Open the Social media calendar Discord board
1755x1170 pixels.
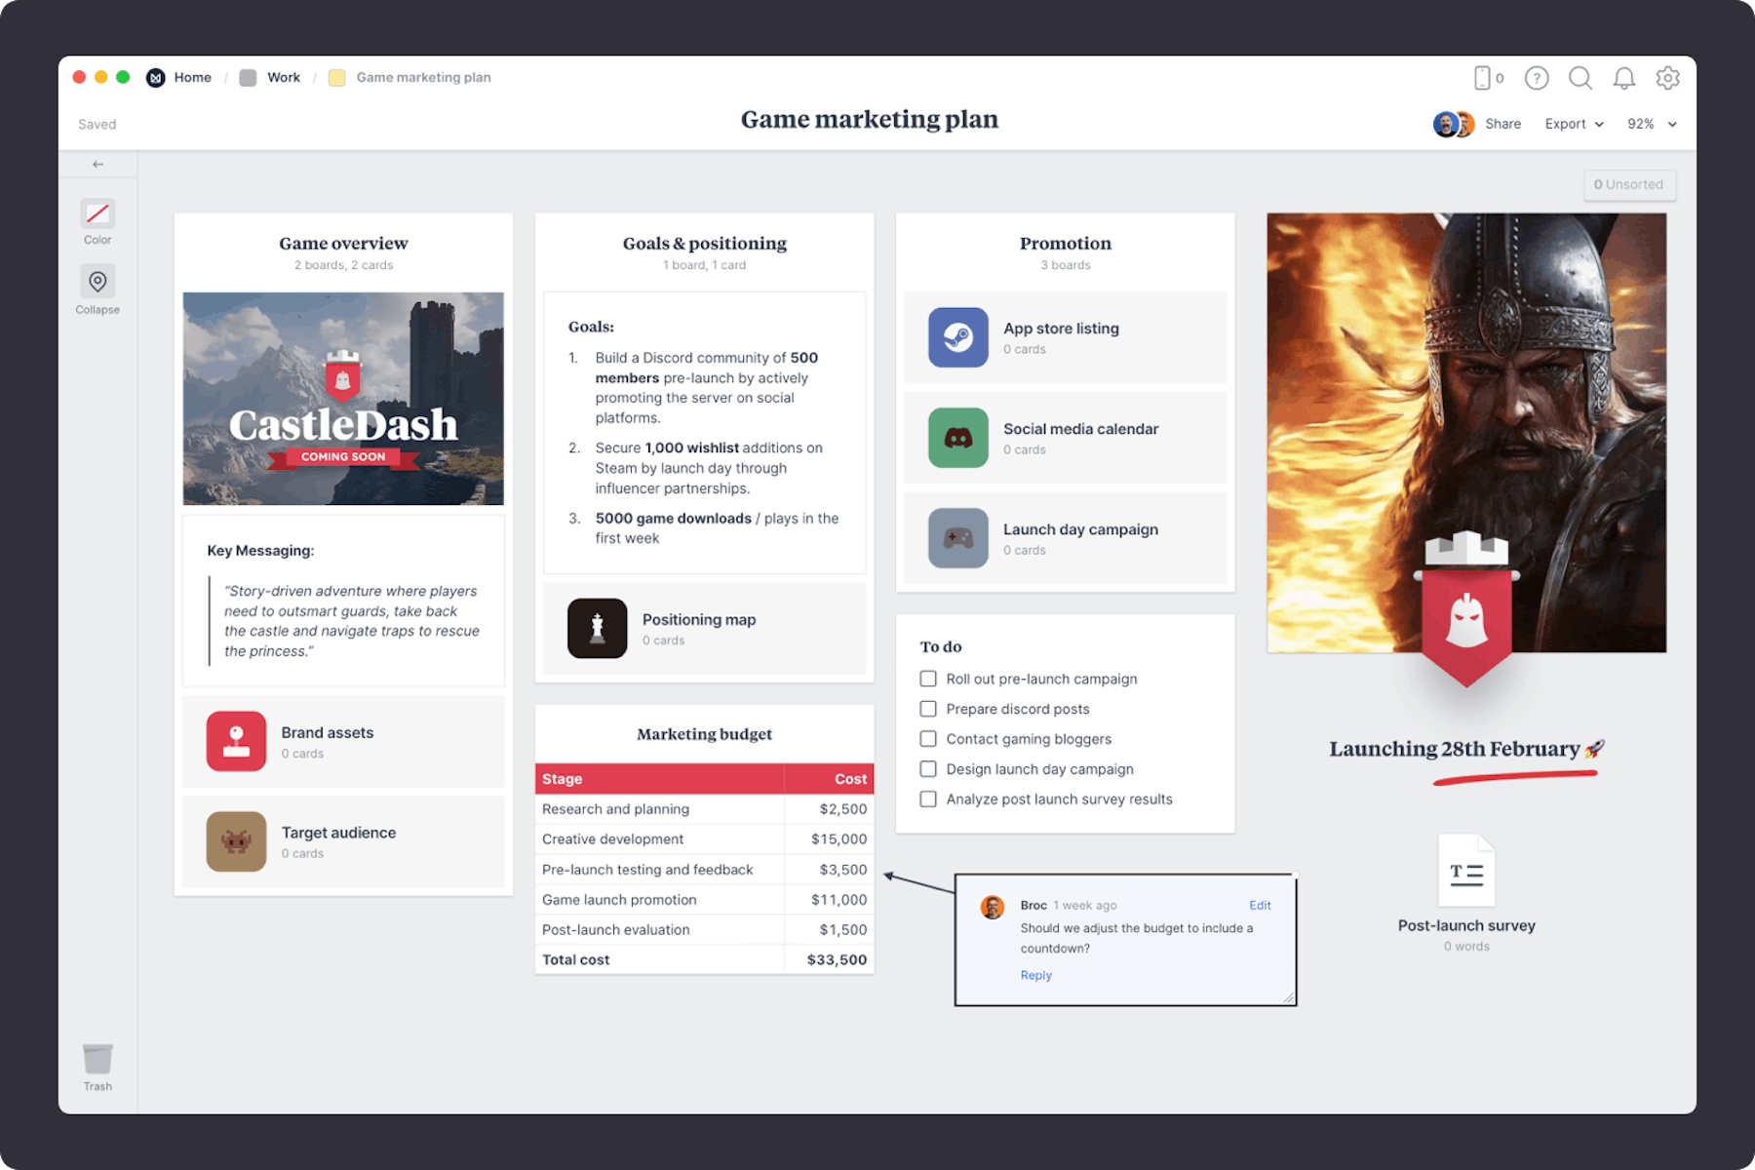[x=1063, y=438]
